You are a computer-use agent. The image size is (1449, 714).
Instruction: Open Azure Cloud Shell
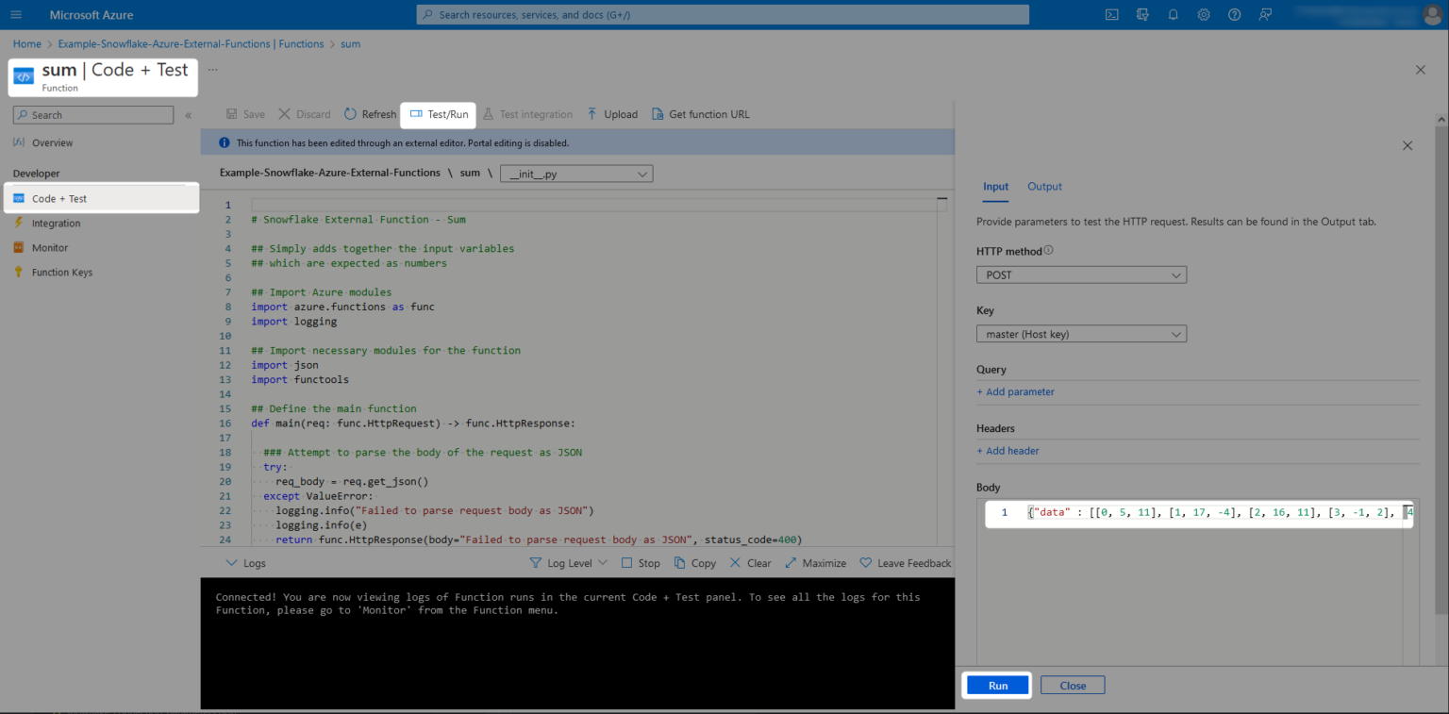coord(1111,14)
